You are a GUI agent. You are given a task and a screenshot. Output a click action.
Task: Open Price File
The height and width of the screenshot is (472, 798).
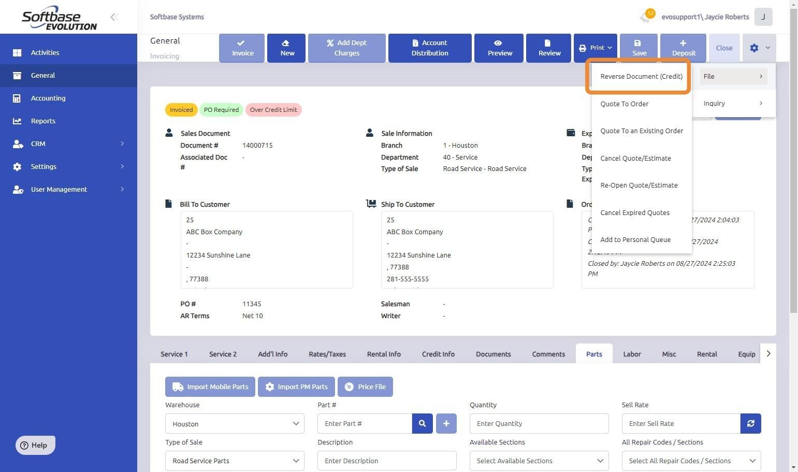click(365, 387)
